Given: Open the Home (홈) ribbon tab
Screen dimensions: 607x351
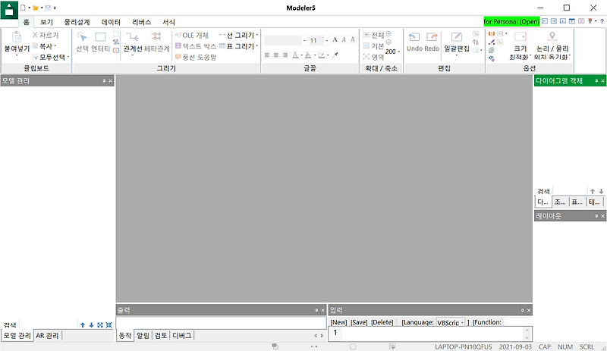Looking at the screenshot, I should [26, 22].
